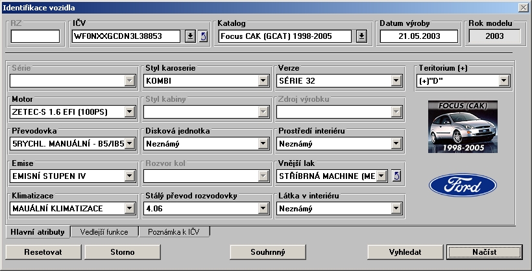This screenshot has height=271, width=532.
Task: Click into the RZ input field
Action: [35, 36]
